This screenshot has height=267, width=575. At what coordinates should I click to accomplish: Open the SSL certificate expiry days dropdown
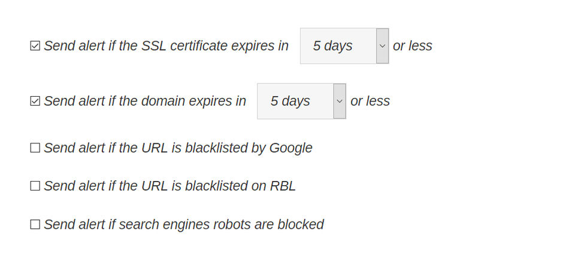click(344, 46)
